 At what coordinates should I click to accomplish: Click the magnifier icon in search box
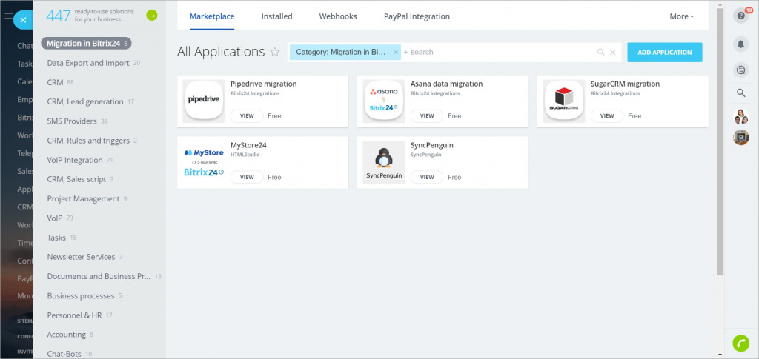click(600, 52)
